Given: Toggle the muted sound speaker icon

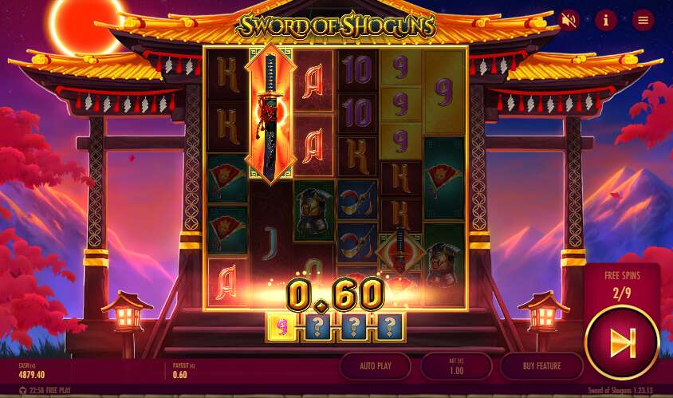Looking at the screenshot, I should click(x=569, y=20).
